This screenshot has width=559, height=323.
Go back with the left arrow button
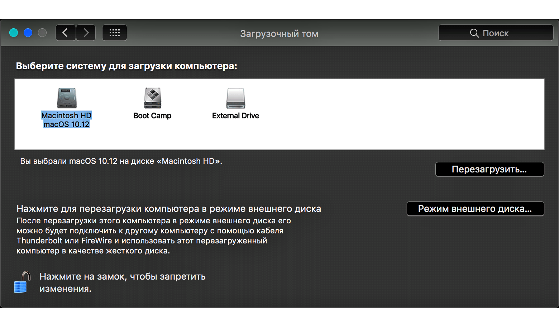pos(66,33)
